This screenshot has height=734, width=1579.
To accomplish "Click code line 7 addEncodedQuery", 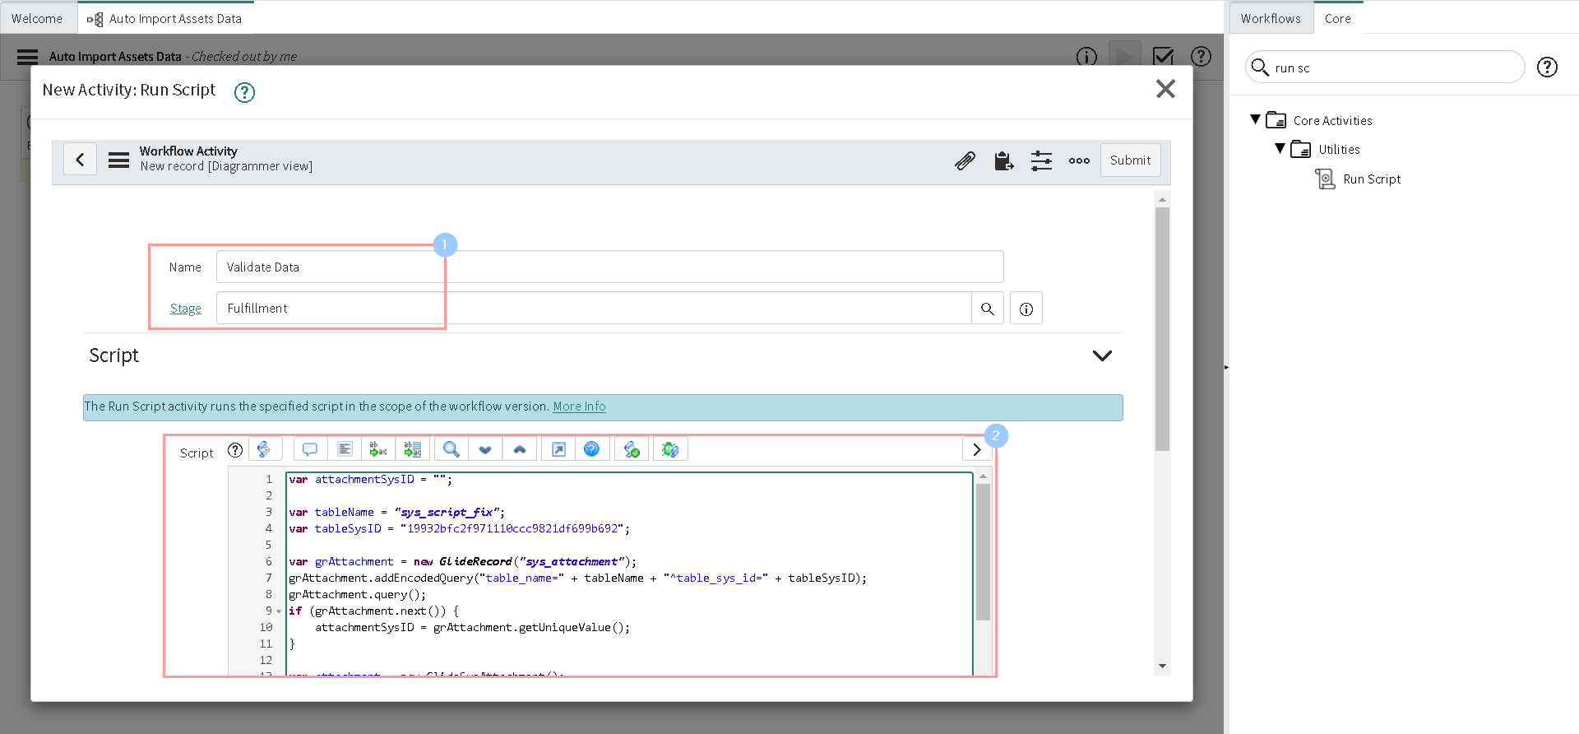I will coord(578,578).
